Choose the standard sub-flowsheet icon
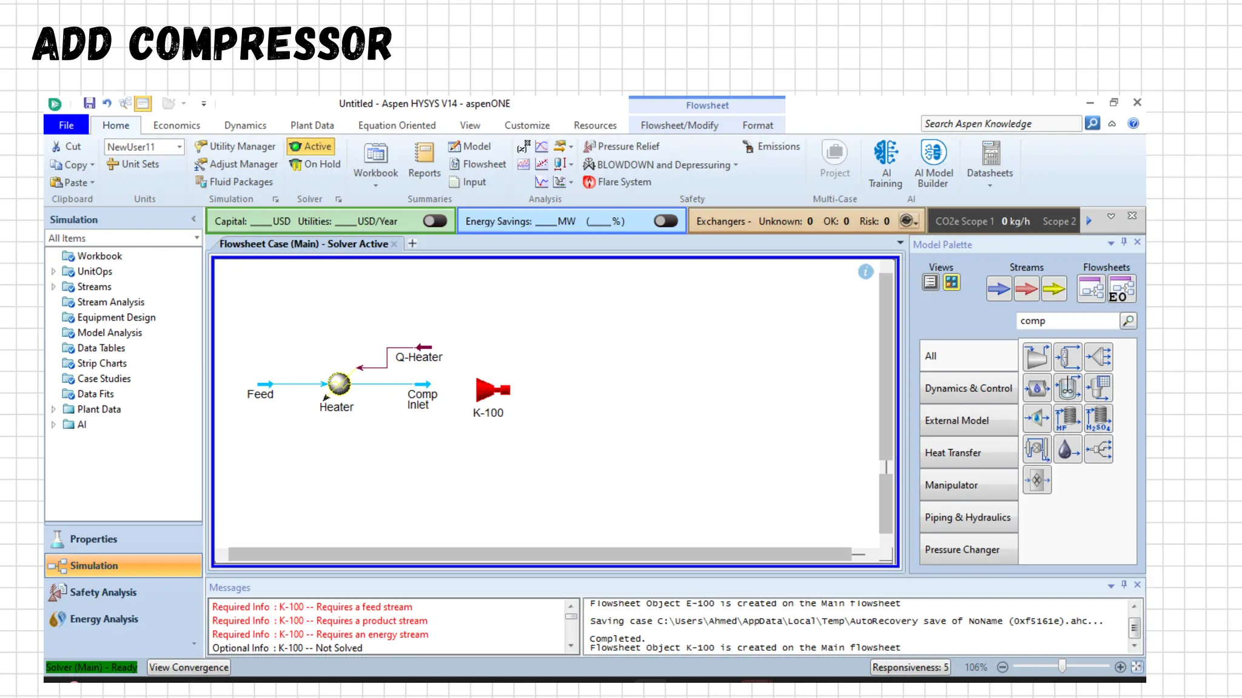This screenshot has width=1242, height=698. (x=1092, y=289)
